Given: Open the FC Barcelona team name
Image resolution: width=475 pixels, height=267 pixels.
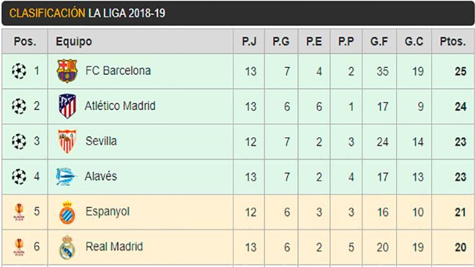Looking at the screenshot, I should click(x=117, y=71).
